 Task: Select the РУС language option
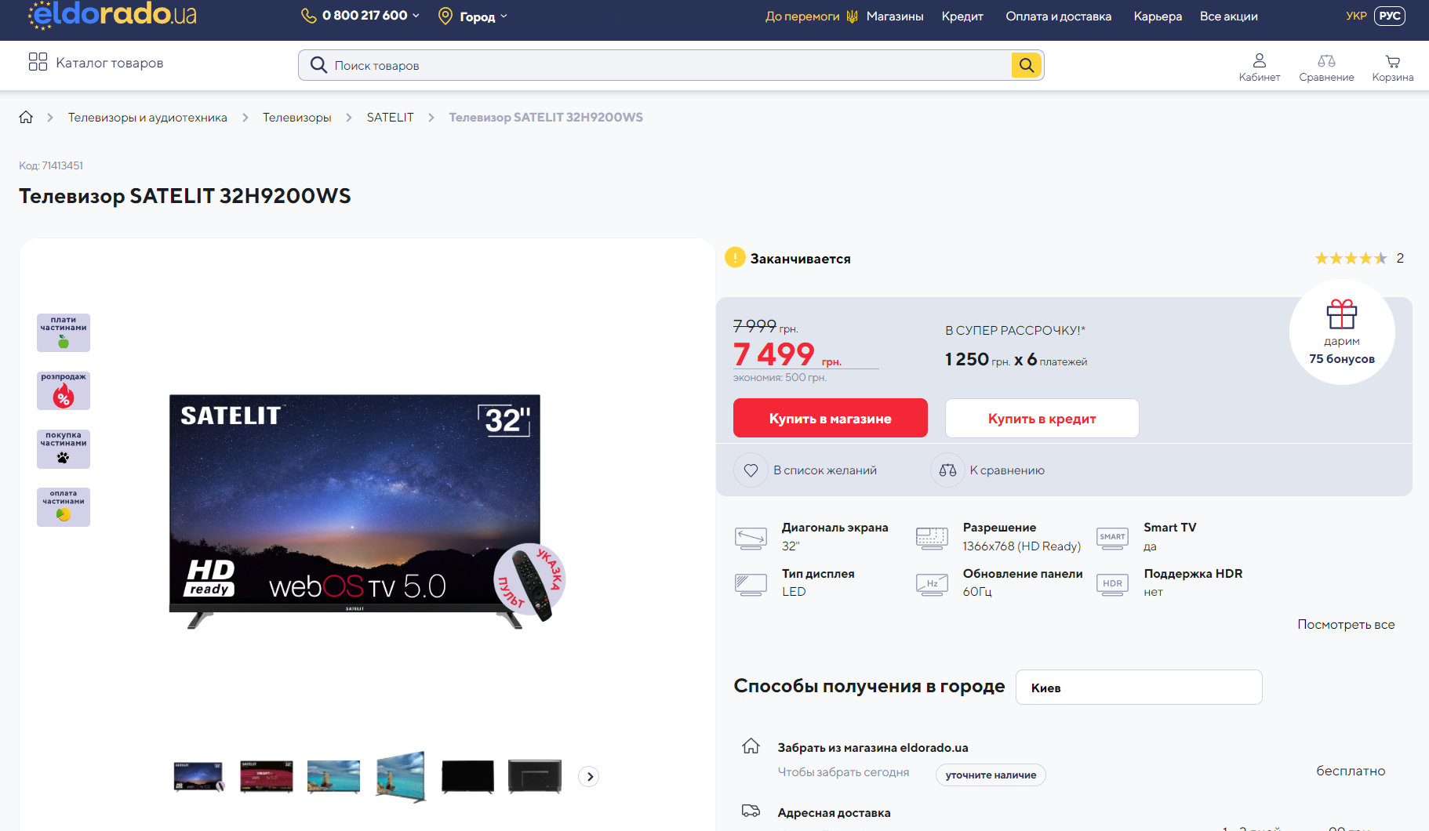(x=1389, y=16)
